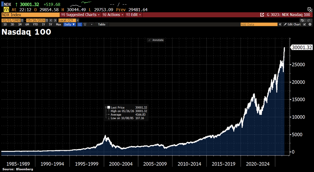
Task: Set period to 3D
Action: (x=12, y=24)
